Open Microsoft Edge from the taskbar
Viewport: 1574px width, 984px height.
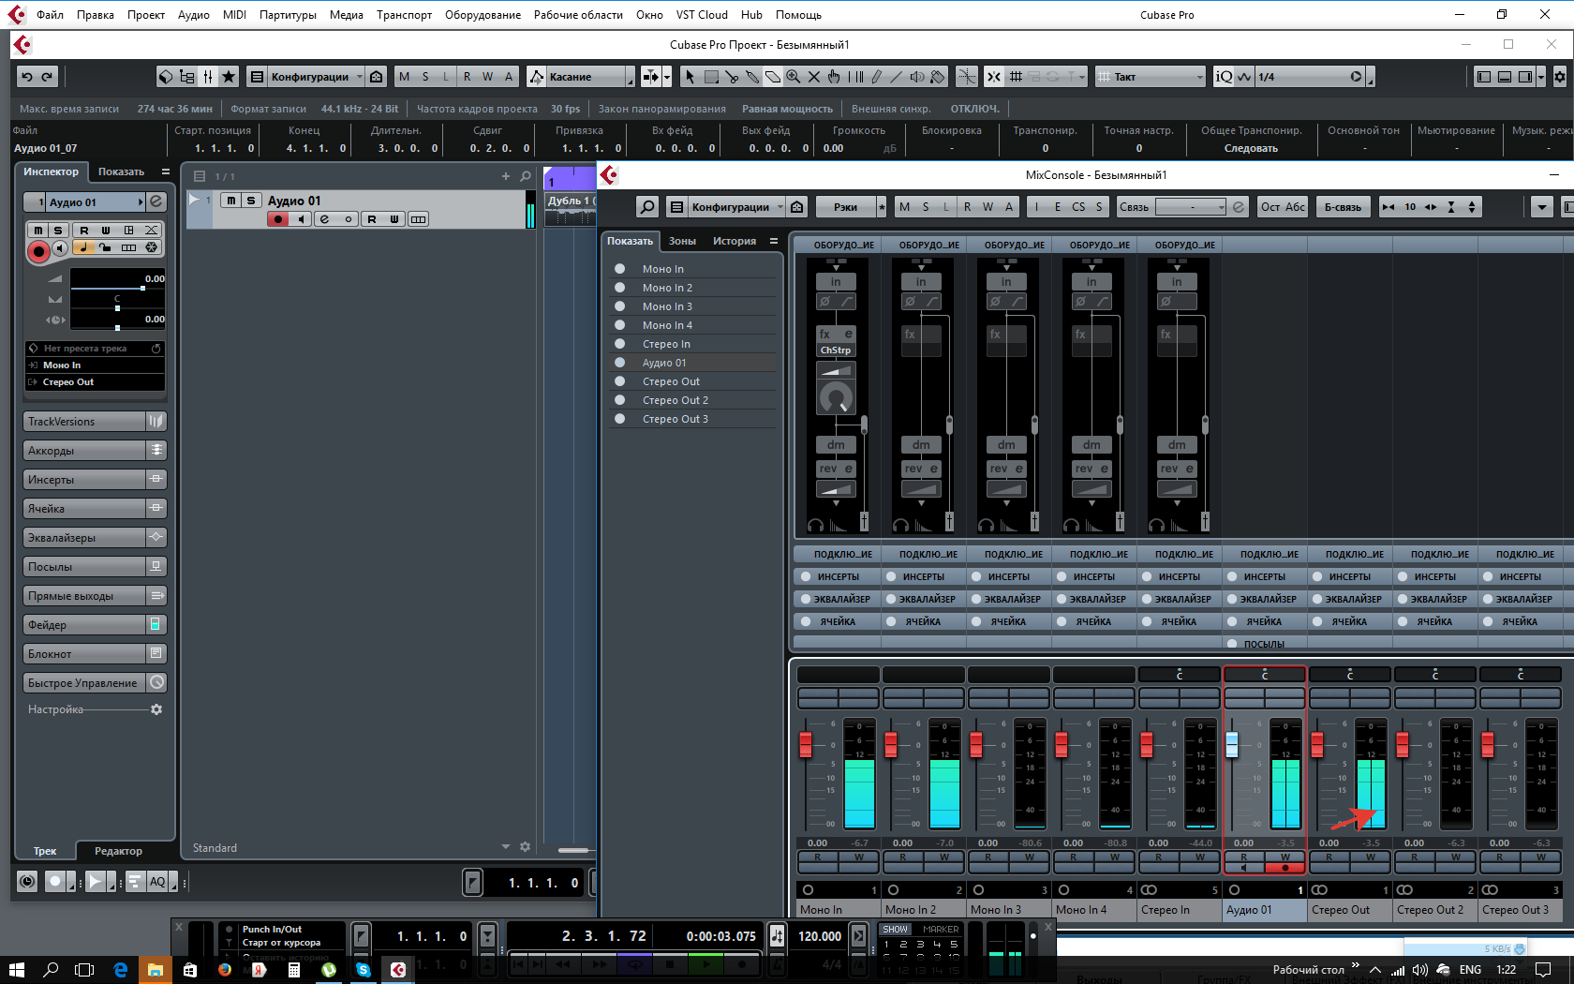click(121, 970)
